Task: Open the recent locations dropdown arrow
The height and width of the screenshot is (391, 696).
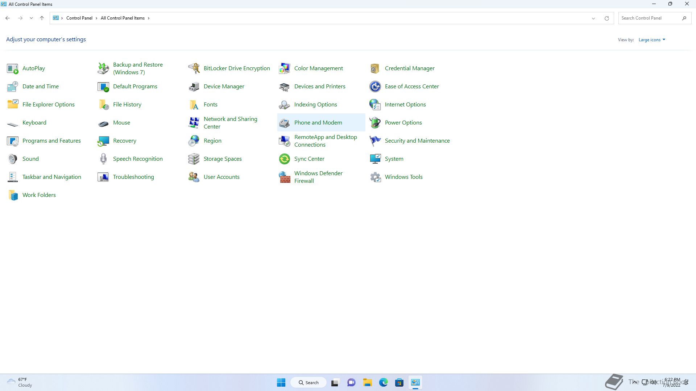Action: pos(31,18)
